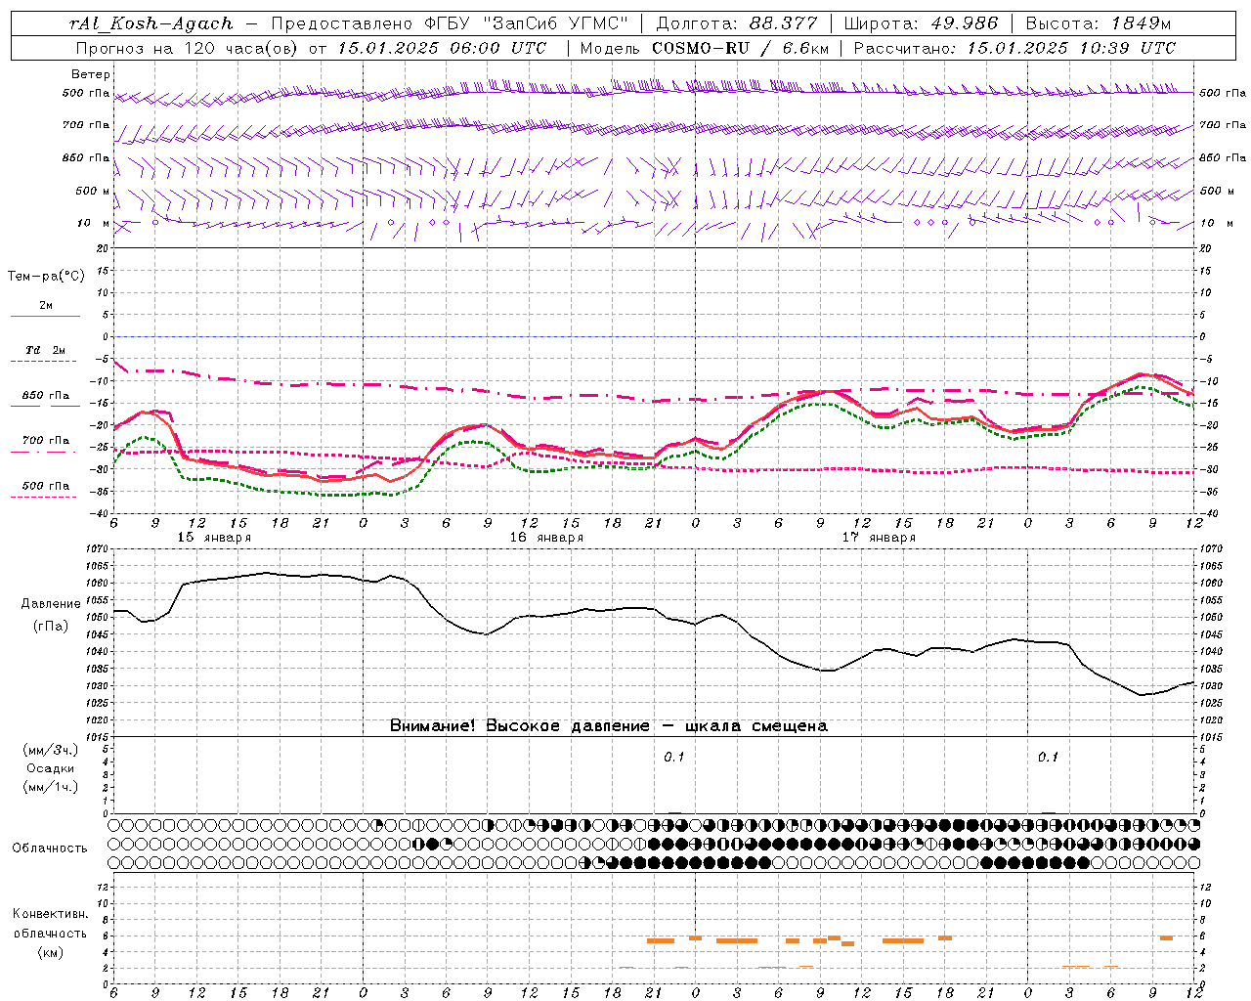Click the "(мм/3ч.)" precipitation unit label
This screenshot has width=1251, height=1001.
pyautogui.click(x=51, y=750)
